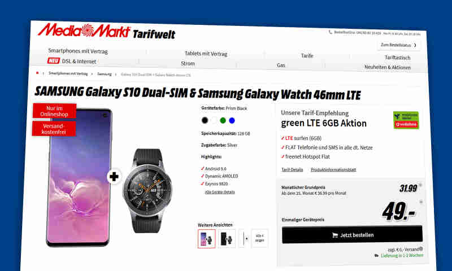452x271 pixels.
Task: Click the Jetzt bestellen button
Action: coord(352,235)
